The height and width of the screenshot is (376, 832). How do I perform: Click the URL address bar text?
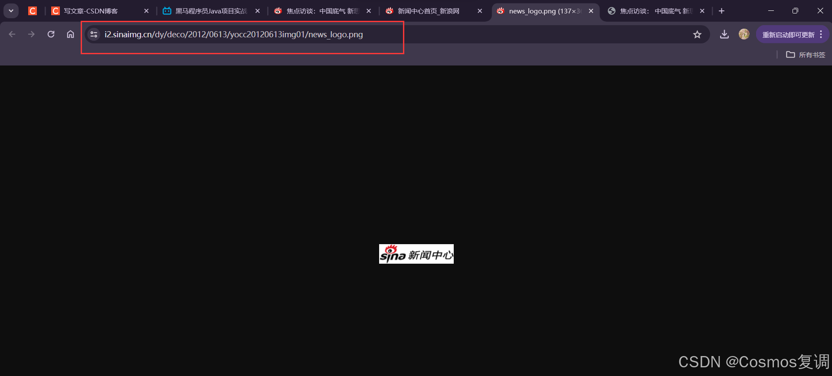click(234, 34)
